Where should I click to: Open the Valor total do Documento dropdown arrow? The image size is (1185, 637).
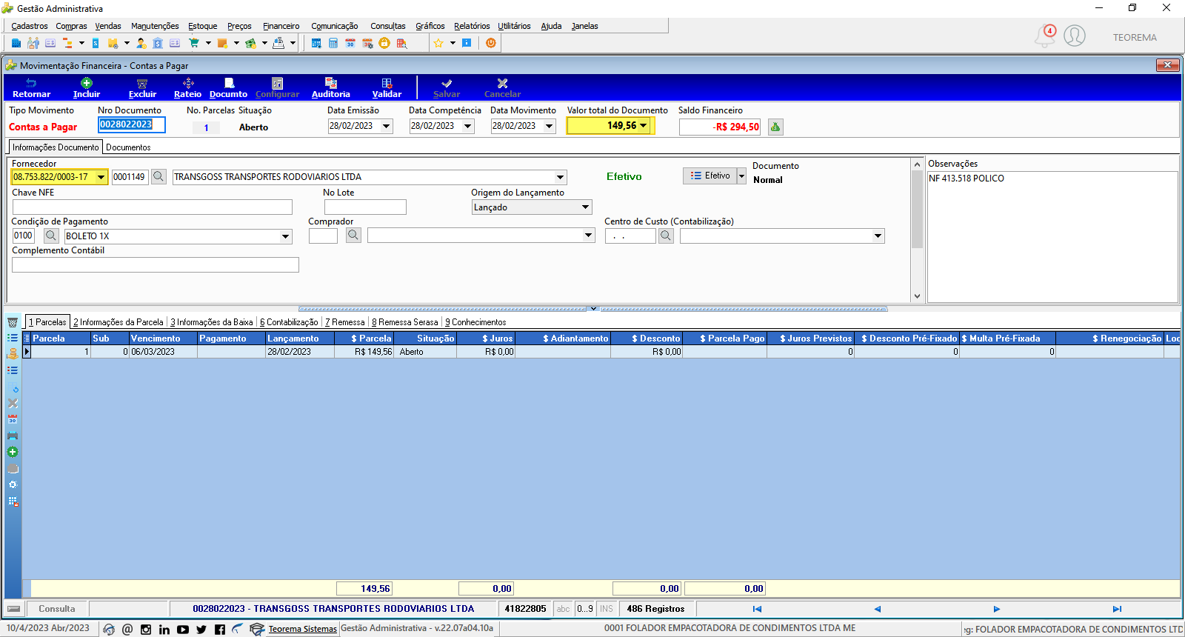(x=644, y=126)
